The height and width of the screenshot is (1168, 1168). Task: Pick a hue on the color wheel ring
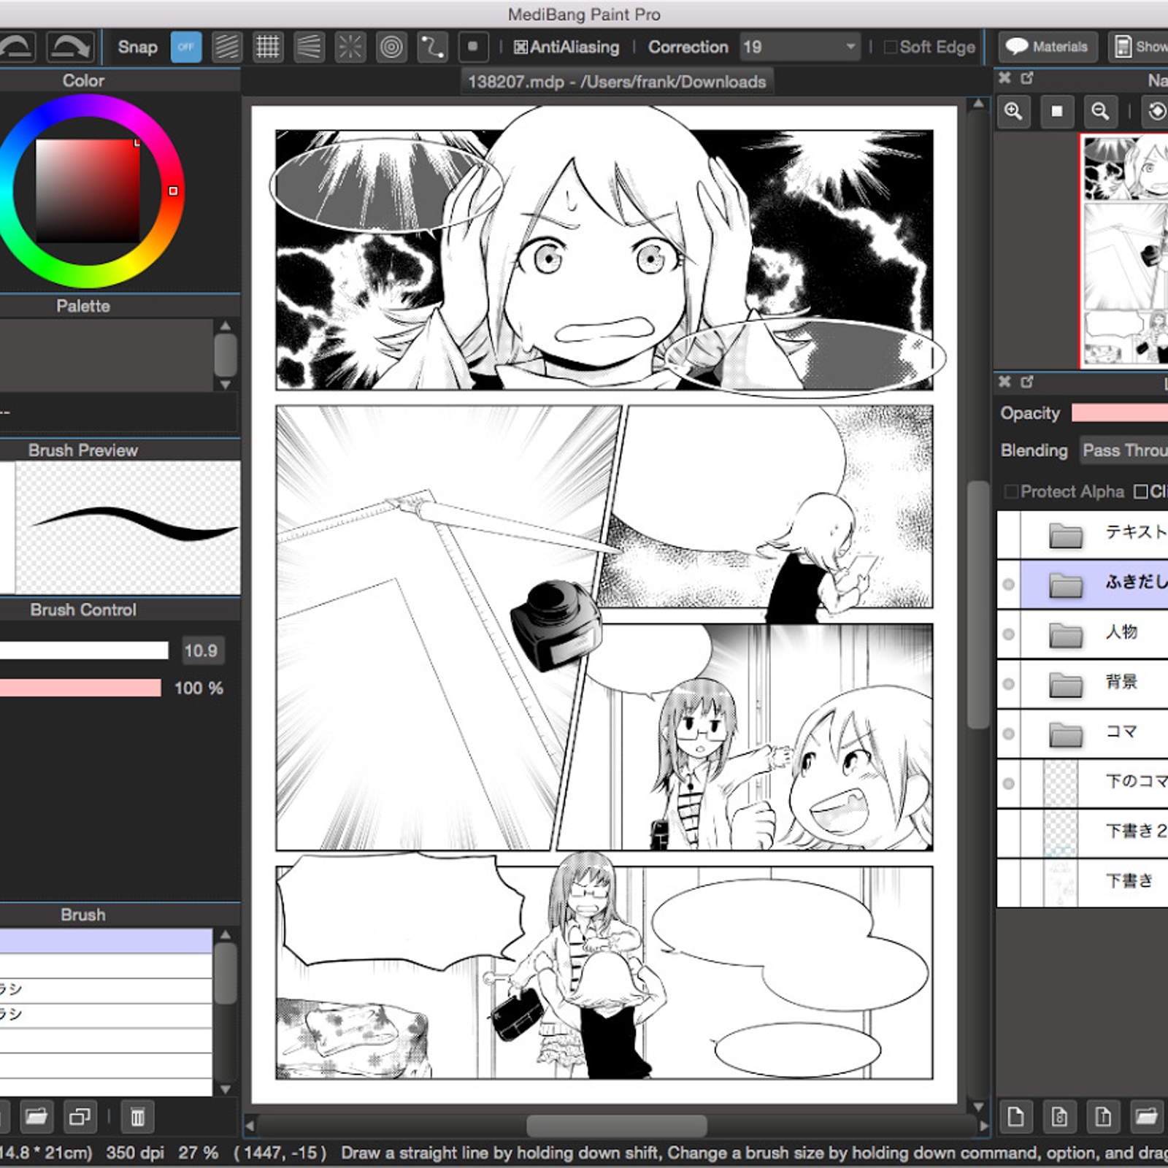(173, 191)
